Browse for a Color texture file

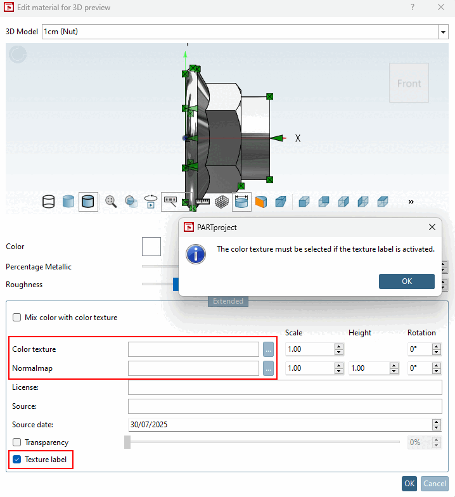pos(268,349)
